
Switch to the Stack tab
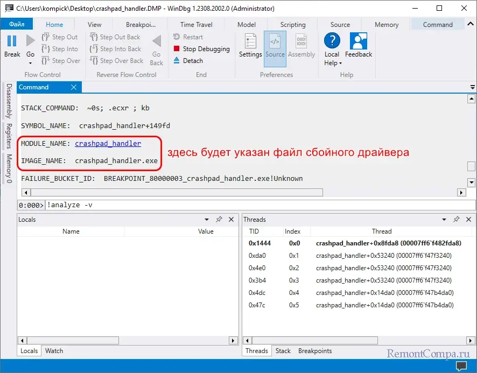(x=283, y=351)
